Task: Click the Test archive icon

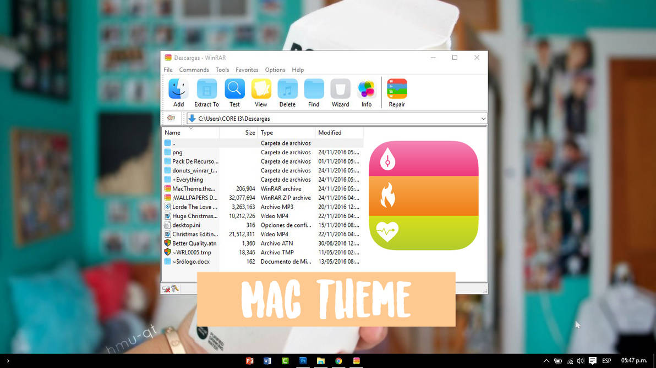Action: [234, 91]
